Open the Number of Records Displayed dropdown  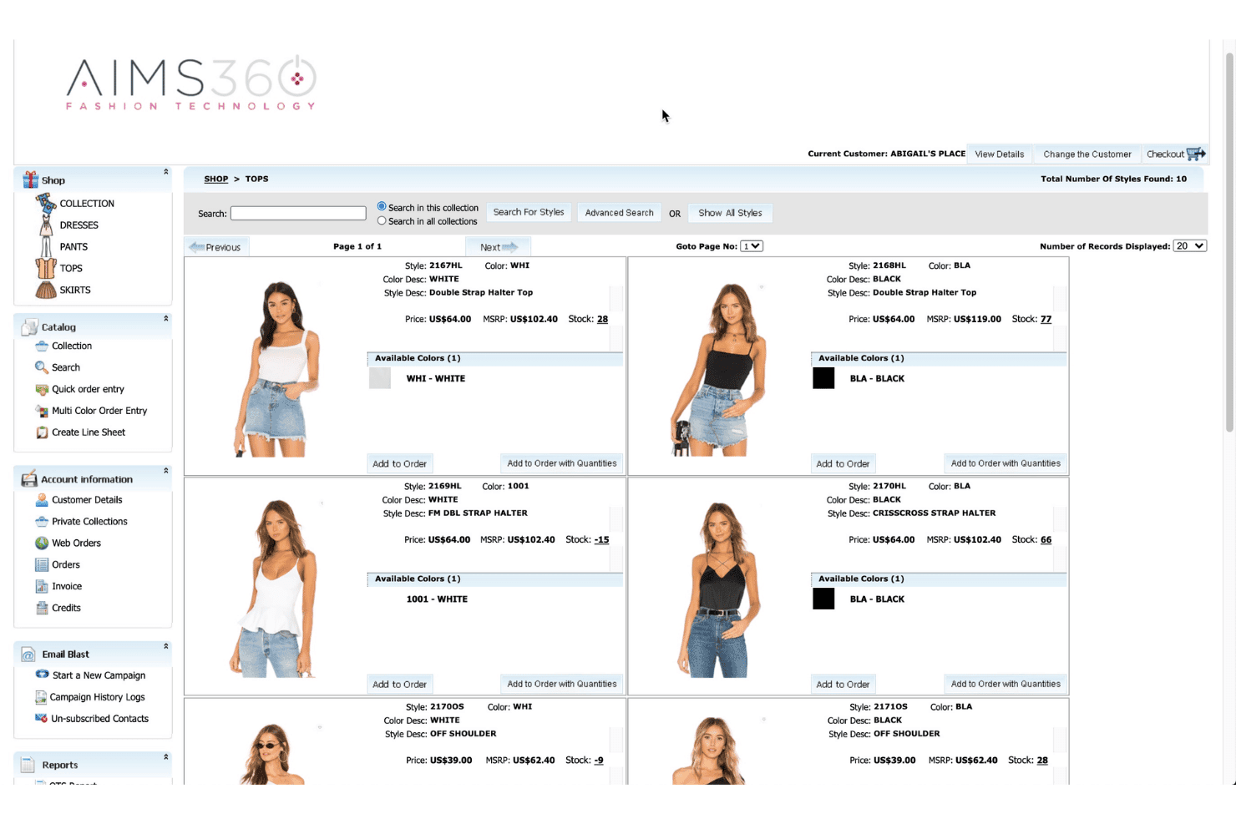pos(1190,246)
